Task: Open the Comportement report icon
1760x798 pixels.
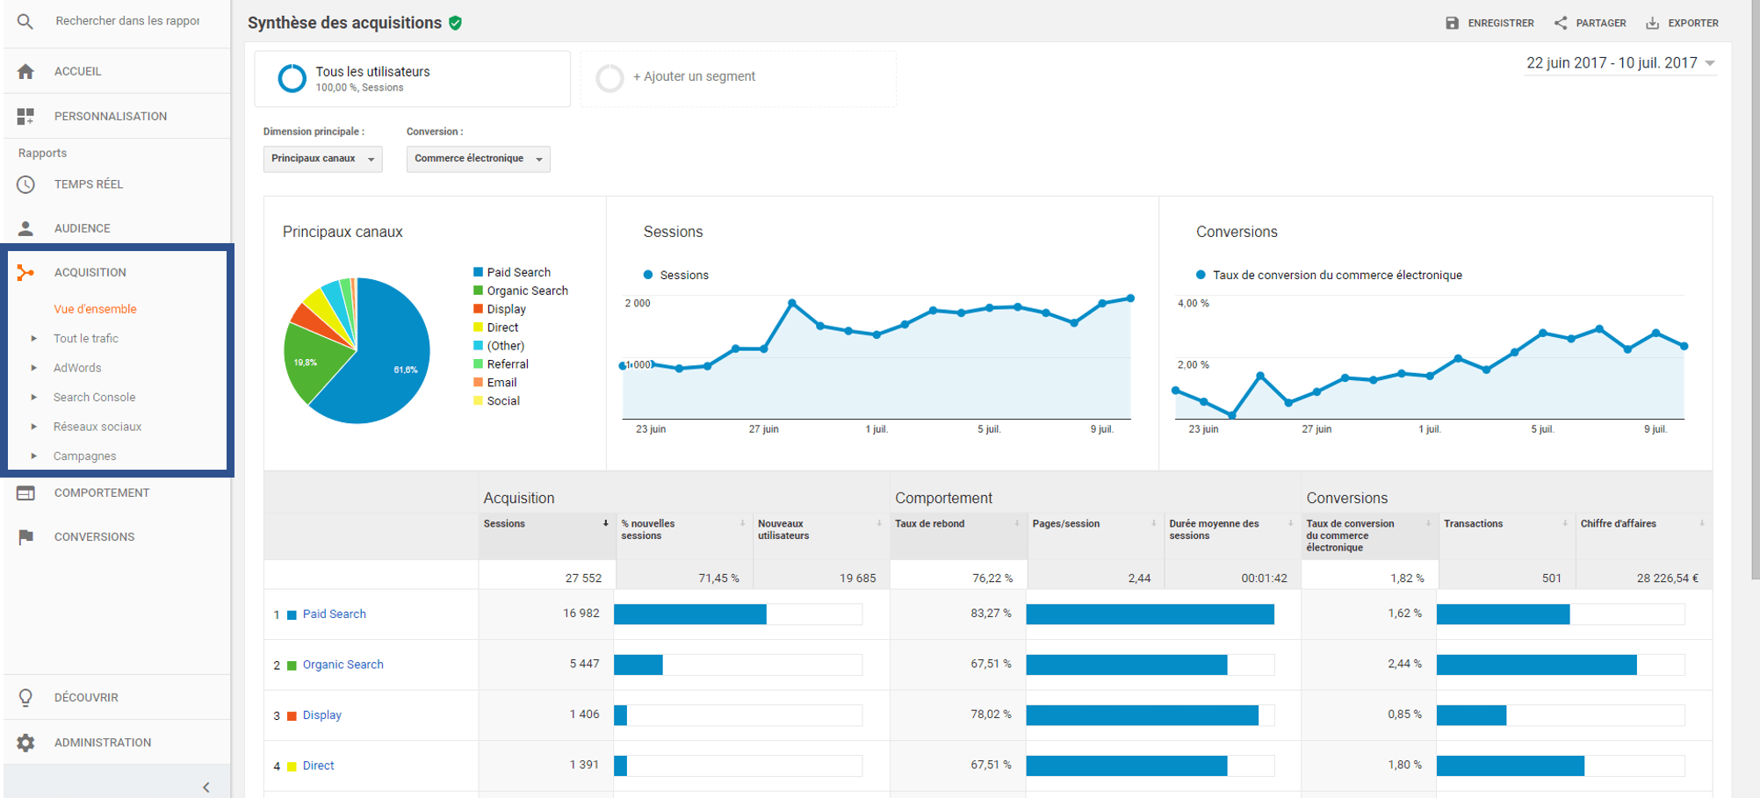Action: [x=25, y=492]
